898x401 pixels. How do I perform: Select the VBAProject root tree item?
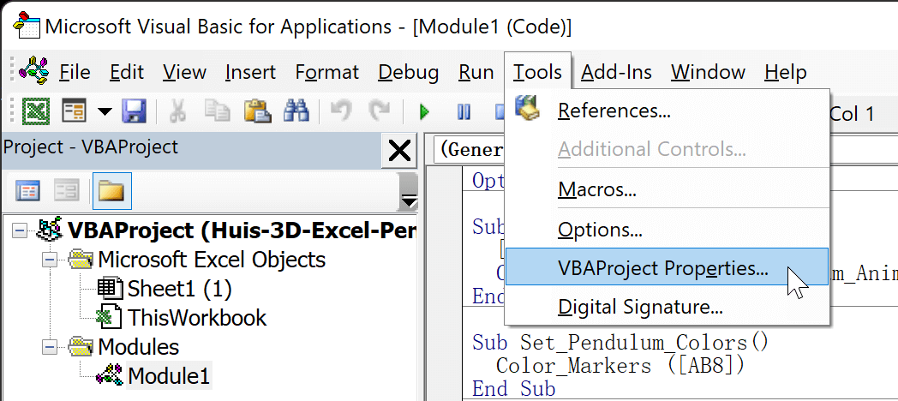point(242,230)
